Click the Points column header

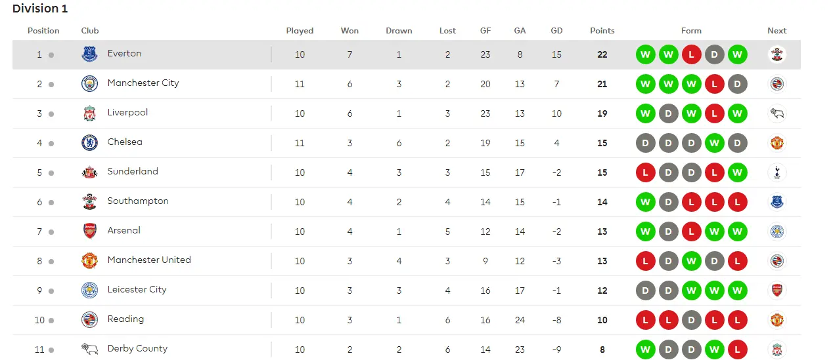point(602,31)
